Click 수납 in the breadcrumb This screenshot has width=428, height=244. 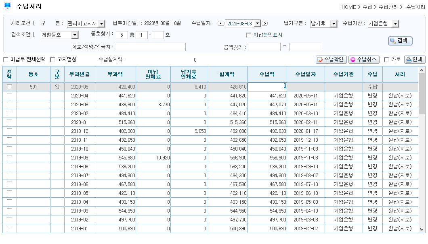pyautogui.click(x=367, y=7)
